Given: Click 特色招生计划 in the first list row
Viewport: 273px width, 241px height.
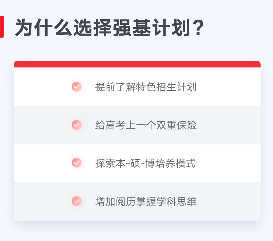Looking at the screenshot, I should pos(166,87).
